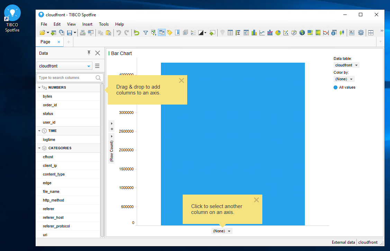
Task: Dismiss the Drag & drop tooltip
Action: (182, 80)
